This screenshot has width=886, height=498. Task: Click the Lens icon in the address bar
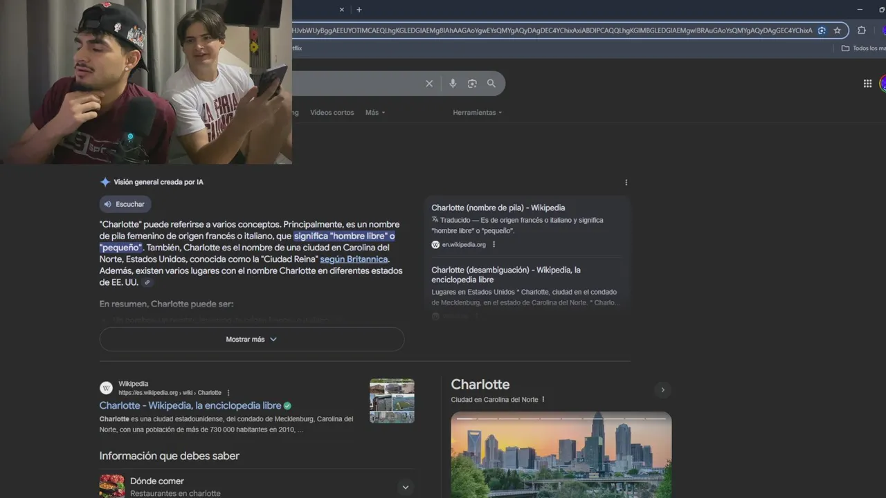tap(822, 30)
